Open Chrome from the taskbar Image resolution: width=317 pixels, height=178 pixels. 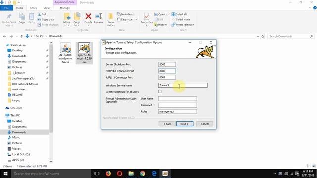pos(142,174)
